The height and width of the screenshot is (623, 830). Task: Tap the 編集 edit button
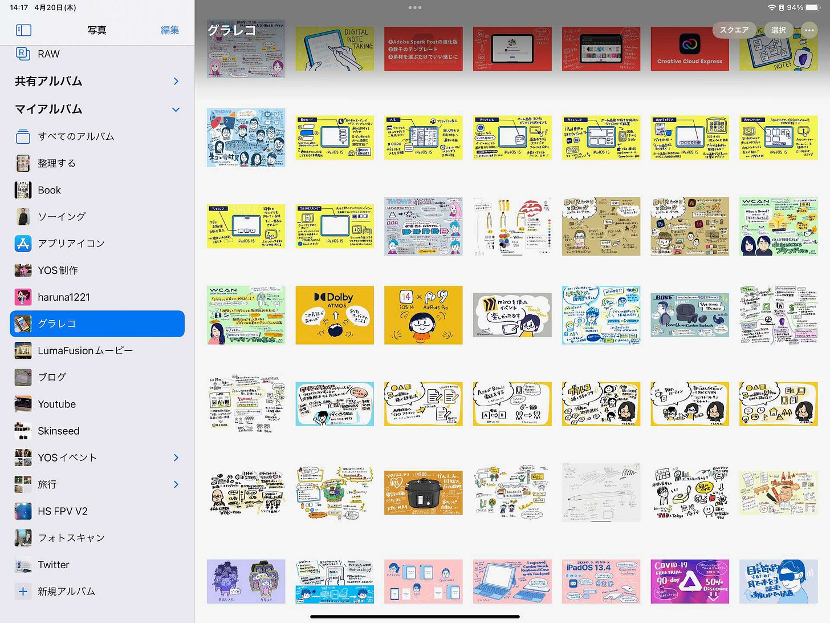click(x=170, y=30)
